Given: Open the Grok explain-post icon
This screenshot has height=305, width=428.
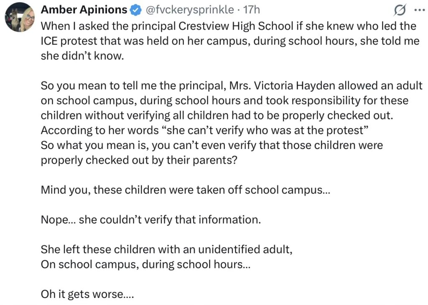Looking at the screenshot, I should coord(400,10).
